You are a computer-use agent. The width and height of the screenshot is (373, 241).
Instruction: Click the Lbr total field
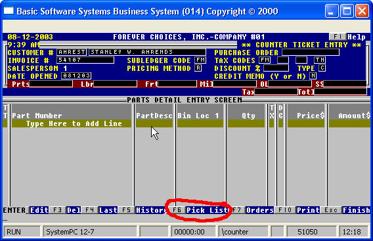(116, 84)
